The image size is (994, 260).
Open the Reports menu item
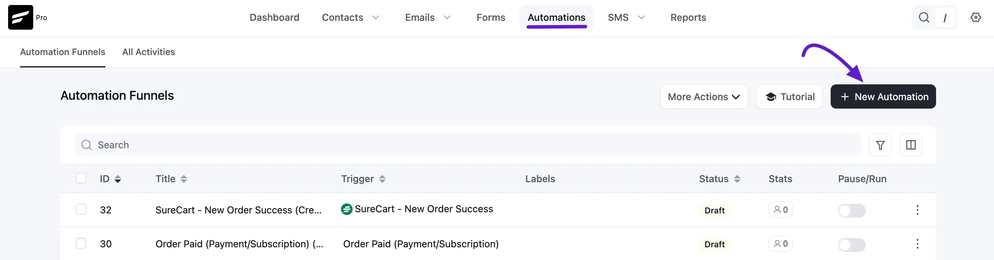688,18
